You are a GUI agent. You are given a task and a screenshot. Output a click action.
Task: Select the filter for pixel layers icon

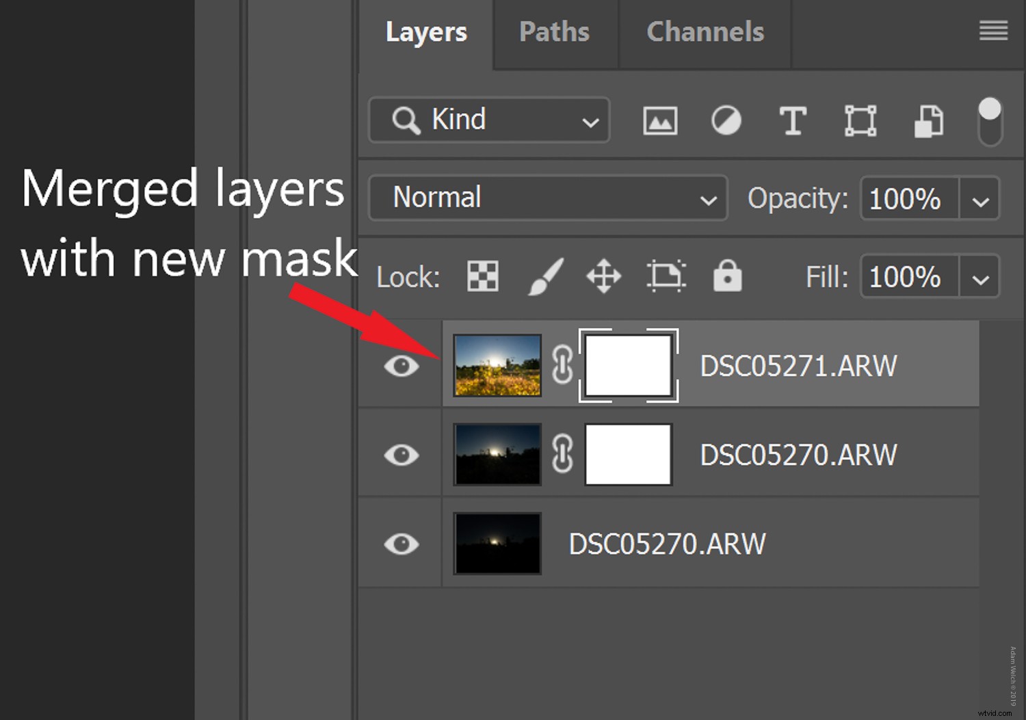(659, 120)
